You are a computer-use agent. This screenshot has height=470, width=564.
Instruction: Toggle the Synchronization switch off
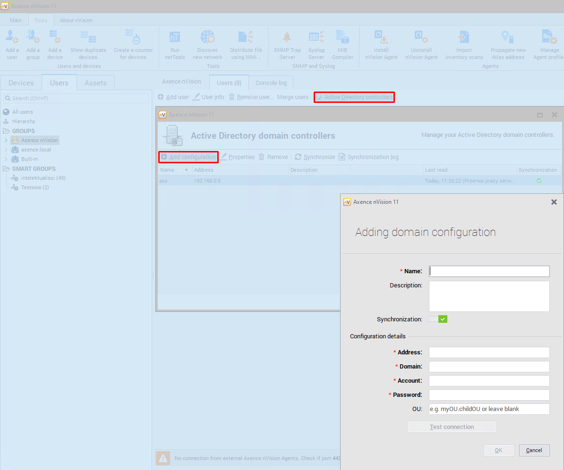(438, 319)
